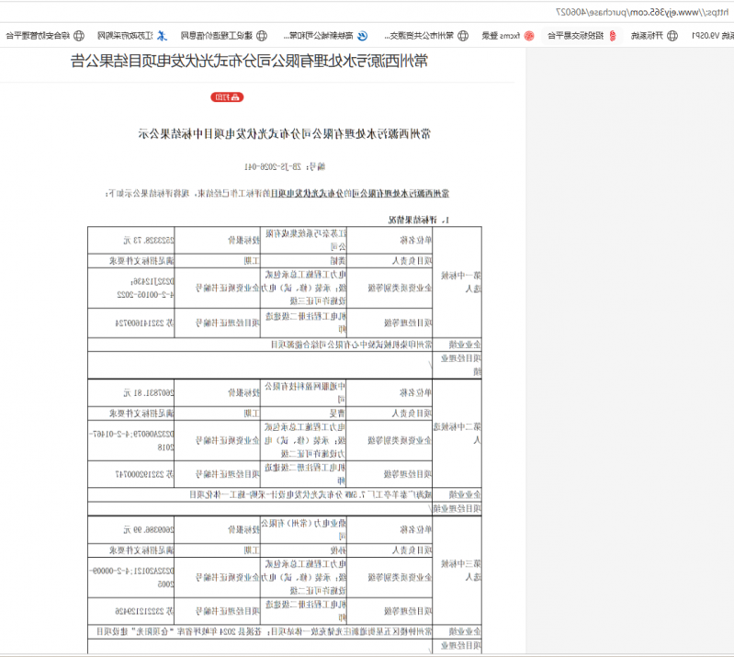Open the 招投标交易平台 bookmark
This screenshot has height=657, width=734.
pos(582,36)
